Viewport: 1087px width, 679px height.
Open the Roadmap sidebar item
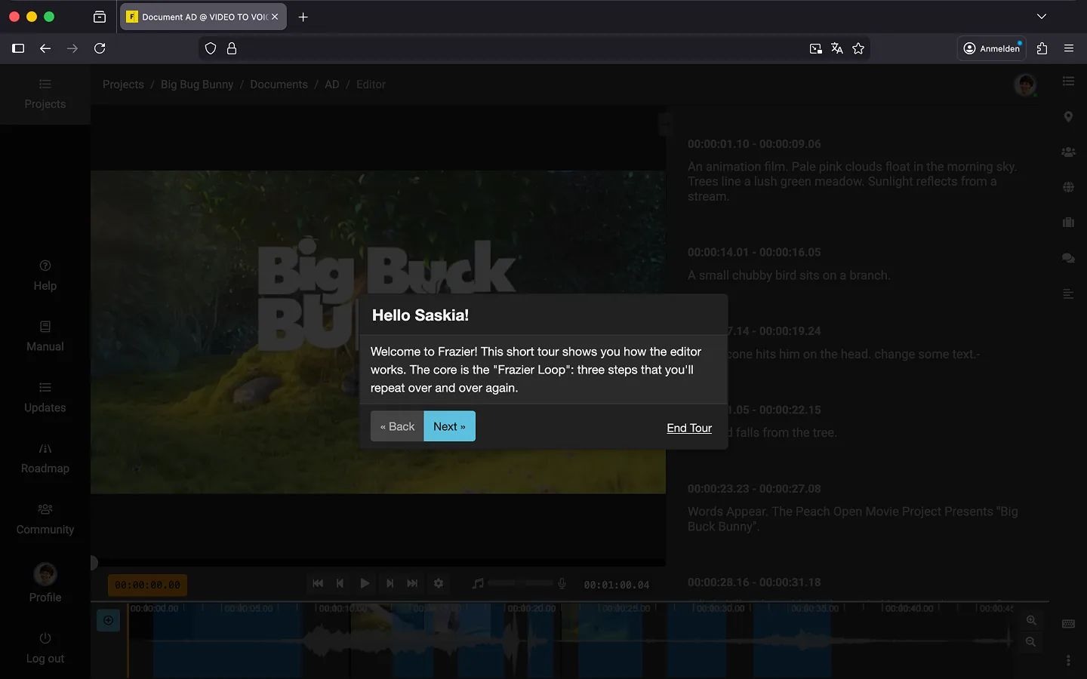click(45, 458)
